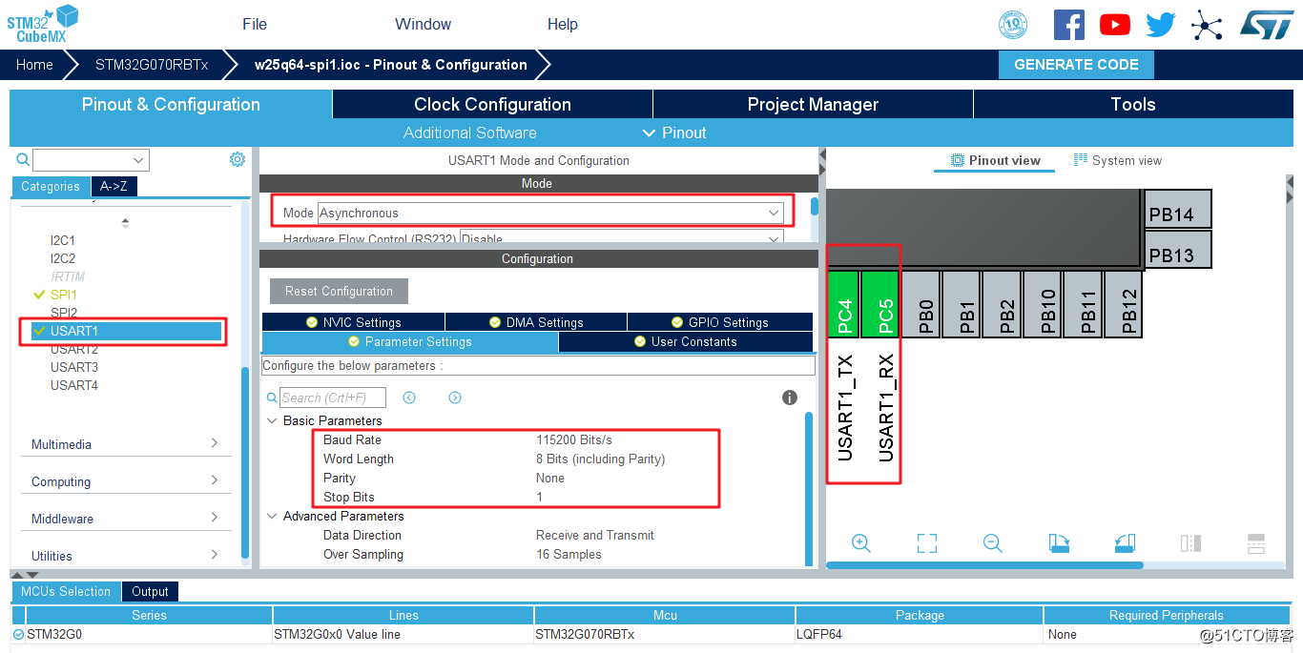Open the ST YouTube channel icon

[1114, 25]
